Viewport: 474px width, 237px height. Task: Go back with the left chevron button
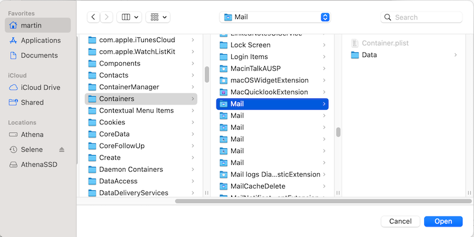(93, 17)
